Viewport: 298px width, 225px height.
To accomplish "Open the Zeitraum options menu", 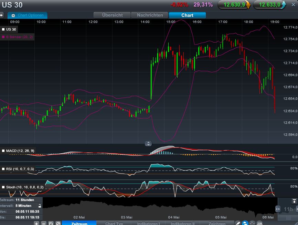I will coord(79,223).
